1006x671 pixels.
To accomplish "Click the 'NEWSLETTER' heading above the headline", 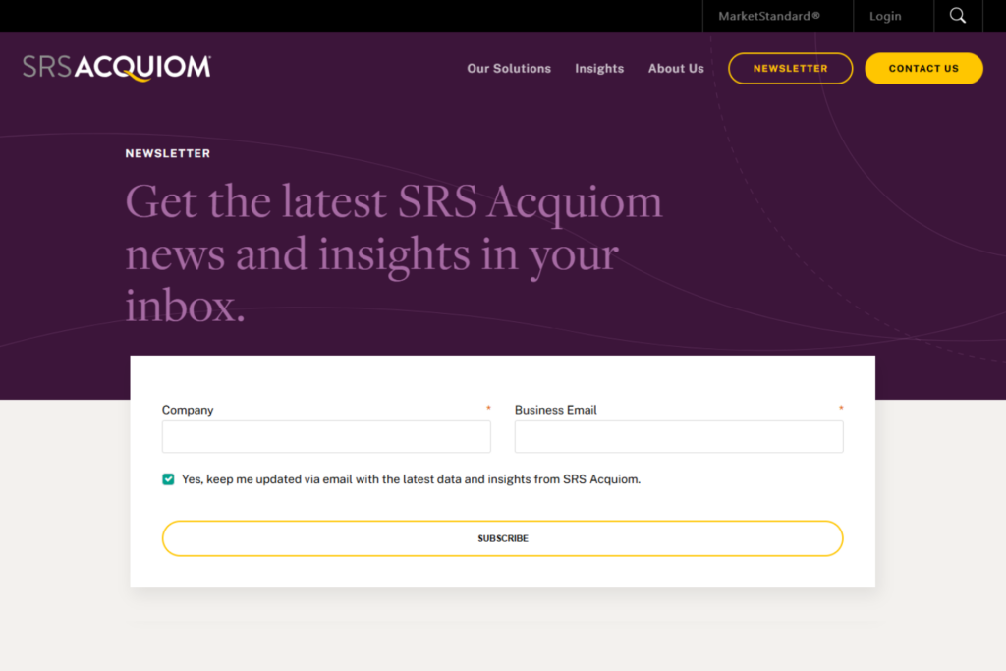I will coord(167,153).
